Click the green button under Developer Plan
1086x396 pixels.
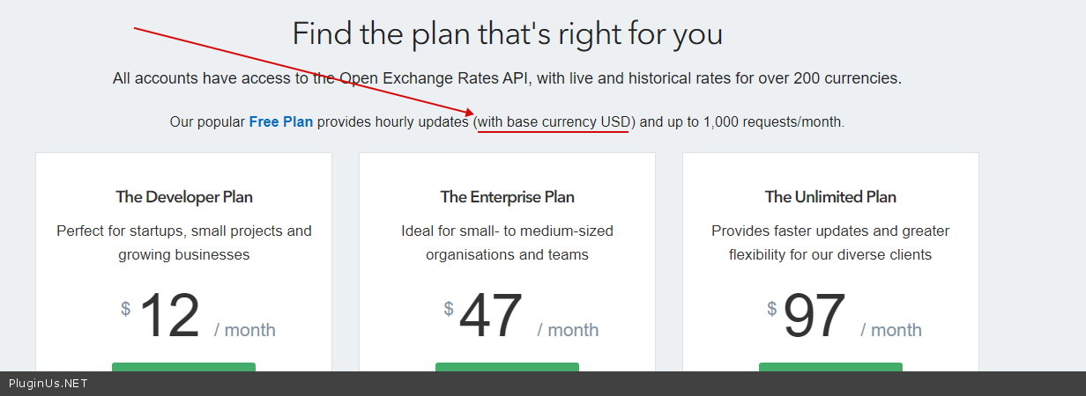[x=183, y=367]
